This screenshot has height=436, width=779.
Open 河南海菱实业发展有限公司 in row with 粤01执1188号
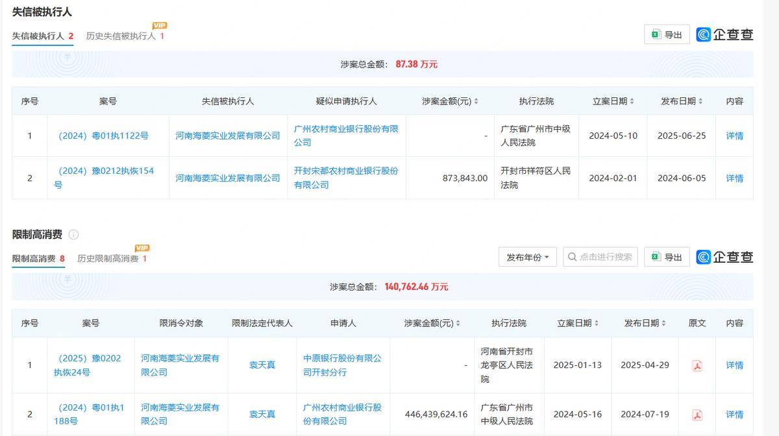coord(180,415)
